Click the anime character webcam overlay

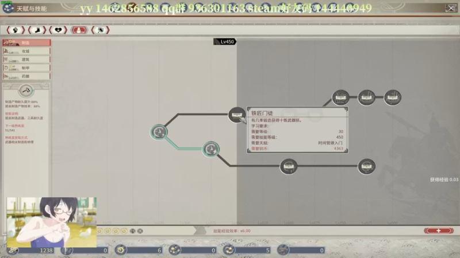pos(52,222)
